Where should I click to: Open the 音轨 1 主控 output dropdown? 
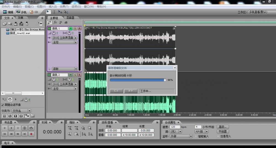(64, 42)
